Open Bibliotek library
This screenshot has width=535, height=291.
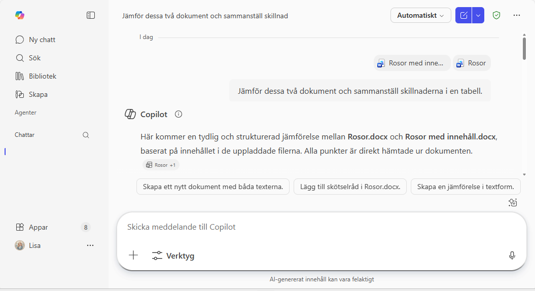(x=36, y=76)
